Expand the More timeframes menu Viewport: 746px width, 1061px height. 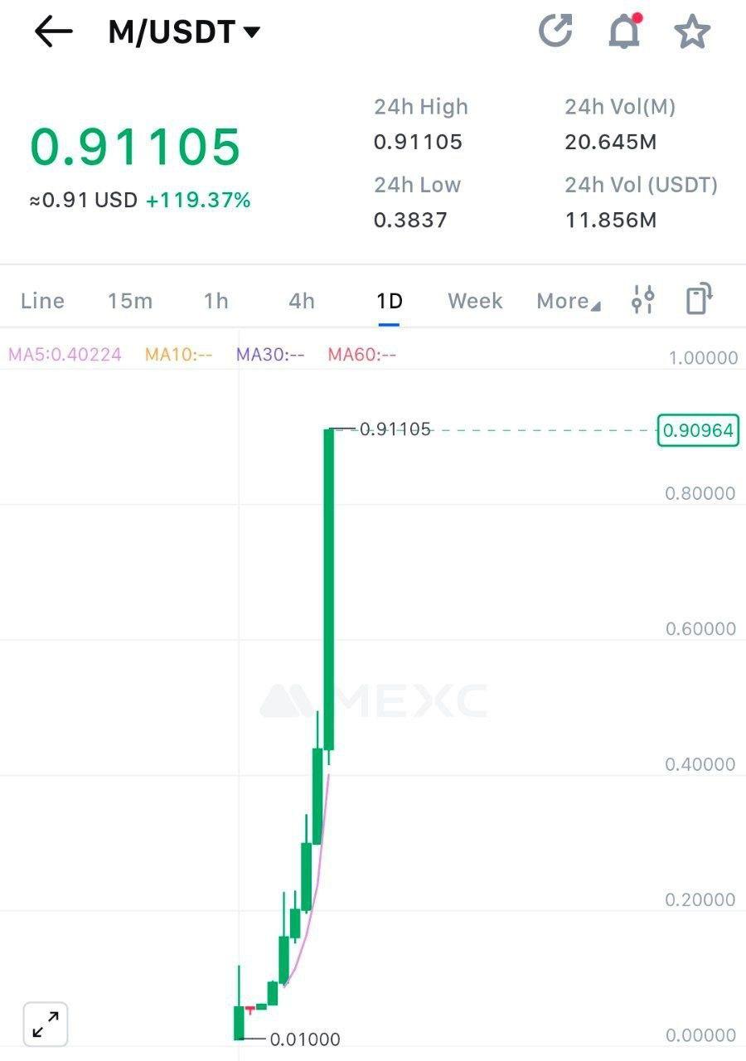click(569, 301)
